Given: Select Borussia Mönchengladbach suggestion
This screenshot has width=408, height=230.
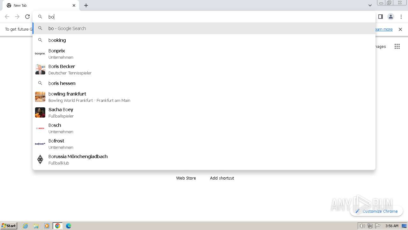Looking at the screenshot, I should [204, 159].
